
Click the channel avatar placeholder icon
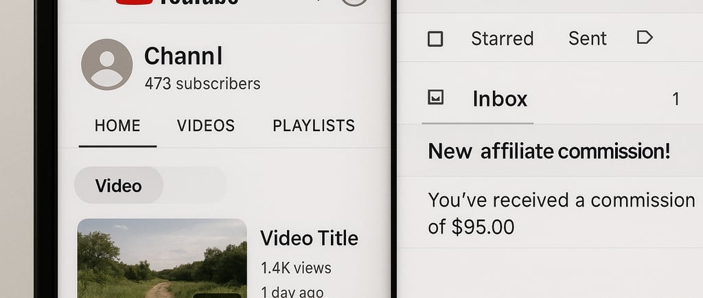(106, 65)
